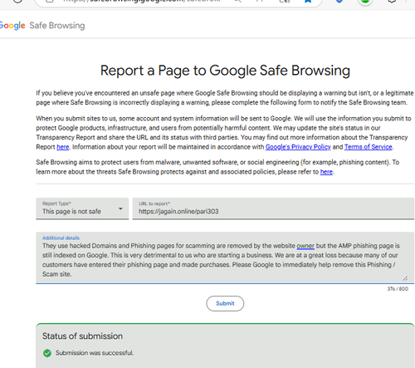Click the dropdown arrow beside 'This page is not safe'
This screenshot has height=368, width=415.
(120, 209)
